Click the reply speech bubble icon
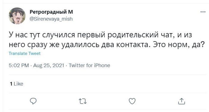209x112 pixels. pos(33,101)
